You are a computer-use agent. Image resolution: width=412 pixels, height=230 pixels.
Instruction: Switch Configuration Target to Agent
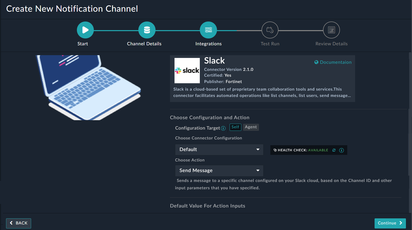click(251, 127)
